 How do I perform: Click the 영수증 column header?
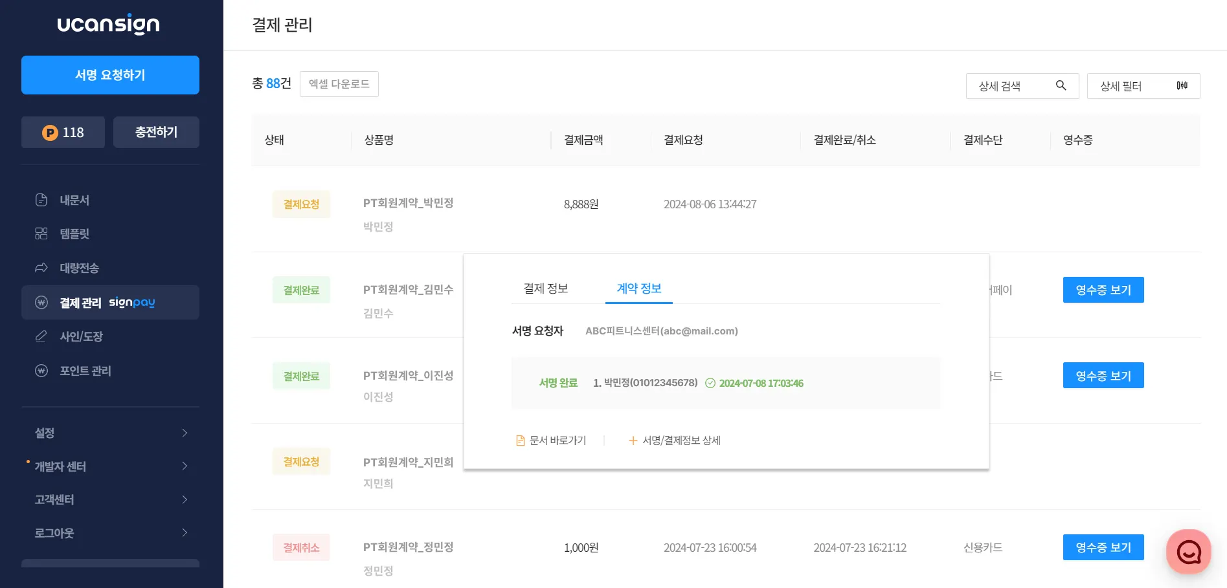click(1078, 140)
